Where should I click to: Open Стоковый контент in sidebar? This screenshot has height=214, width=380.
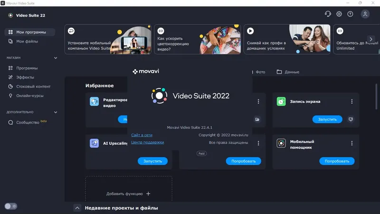tap(33, 87)
